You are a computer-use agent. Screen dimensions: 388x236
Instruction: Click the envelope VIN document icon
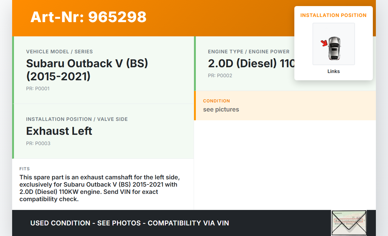pyautogui.click(x=349, y=223)
